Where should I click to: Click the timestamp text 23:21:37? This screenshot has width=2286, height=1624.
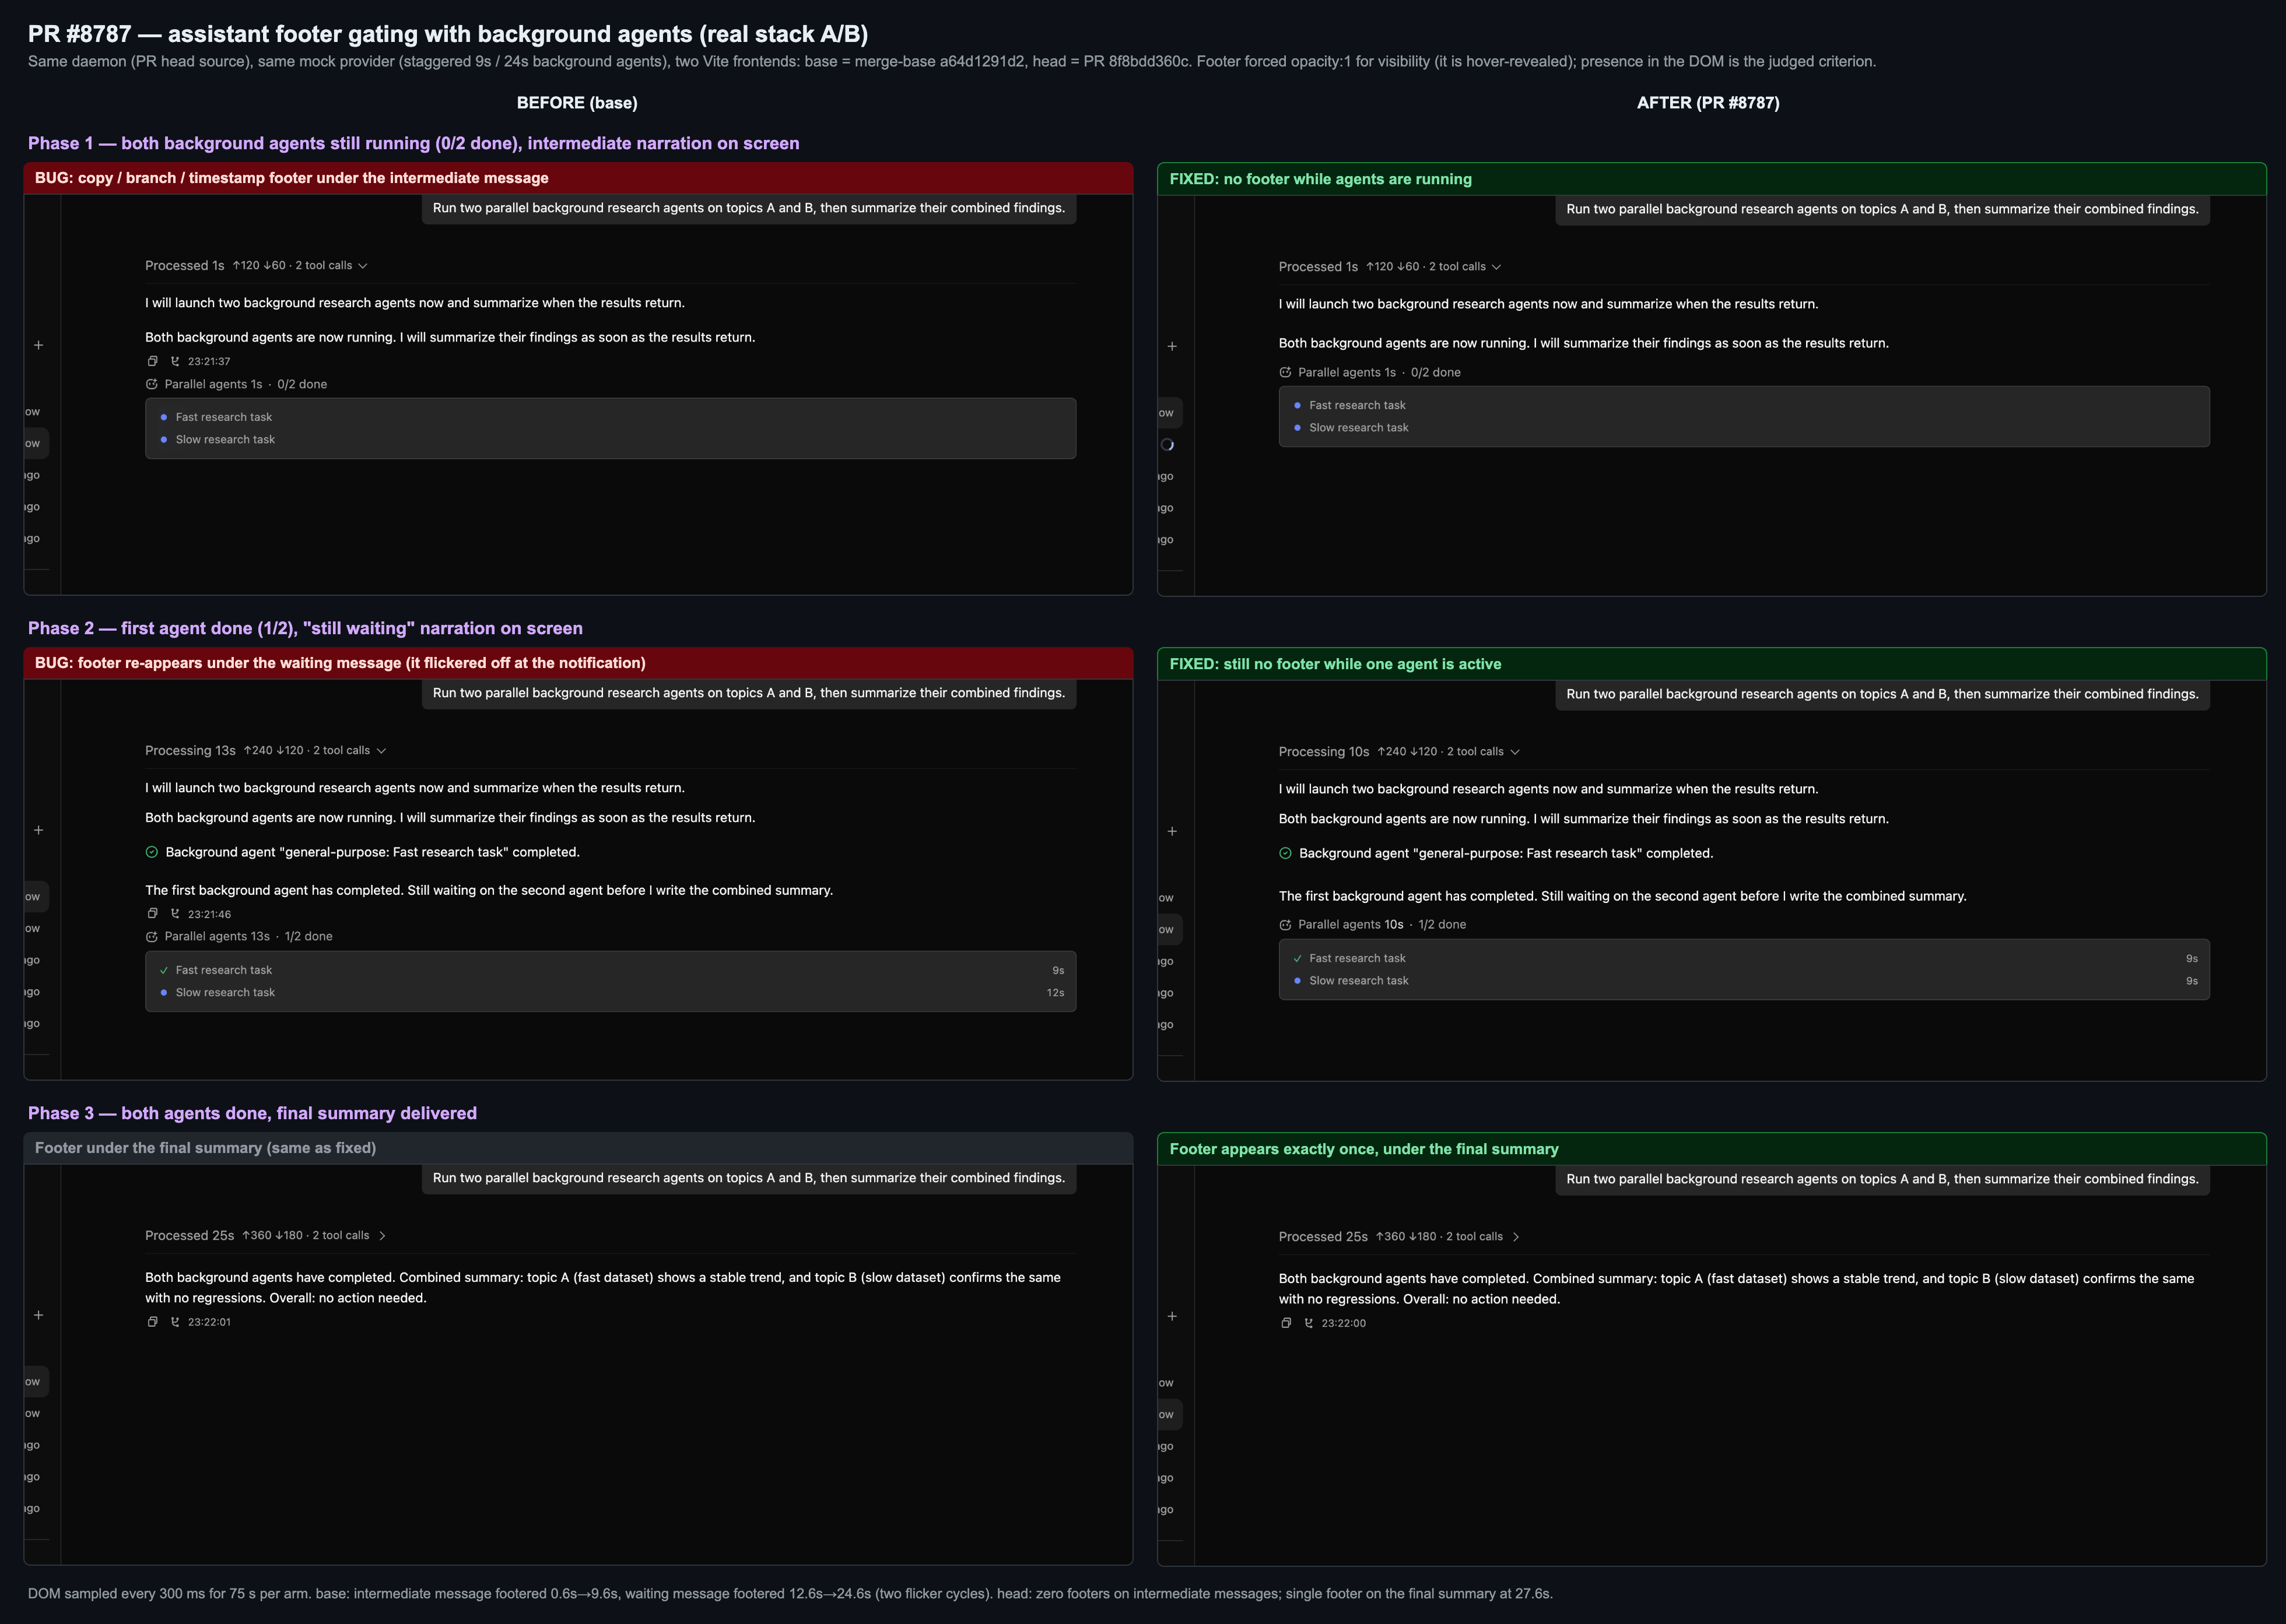pos(209,361)
